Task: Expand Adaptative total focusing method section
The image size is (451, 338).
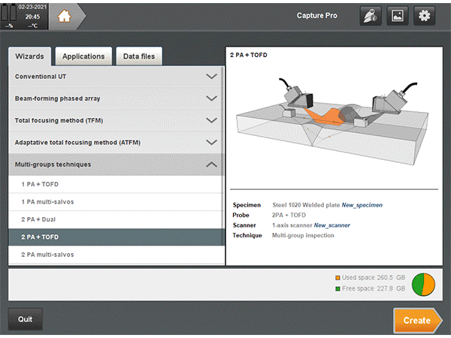Action: [x=117, y=142]
